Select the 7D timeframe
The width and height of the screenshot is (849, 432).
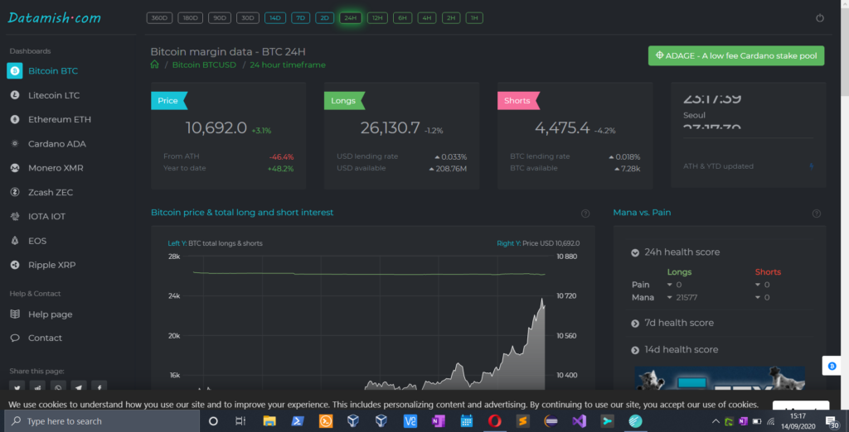300,18
